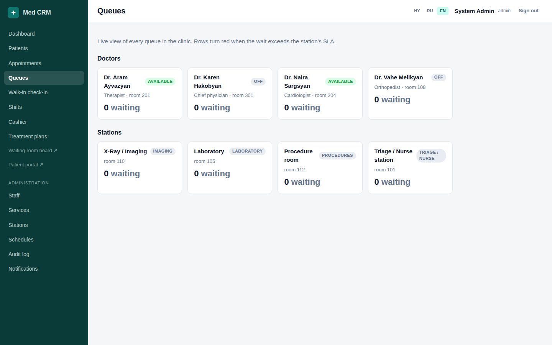552x345 pixels.
Task: Click the LABORATORY tag badge
Action: [x=247, y=151]
